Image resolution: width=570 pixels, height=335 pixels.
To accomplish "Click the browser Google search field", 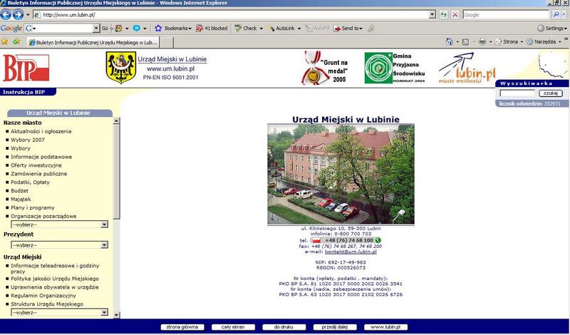I will click(x=507, y=15).
